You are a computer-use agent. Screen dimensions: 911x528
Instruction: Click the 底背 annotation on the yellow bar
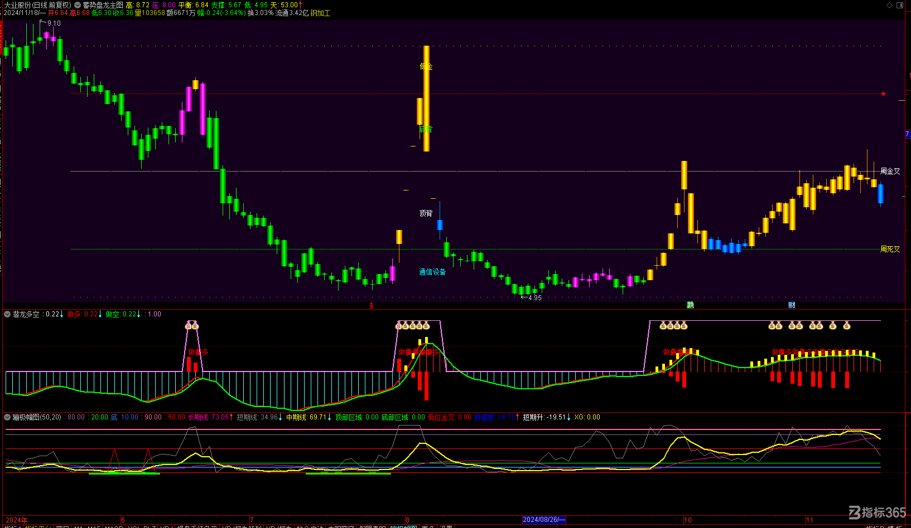[426, 129]
